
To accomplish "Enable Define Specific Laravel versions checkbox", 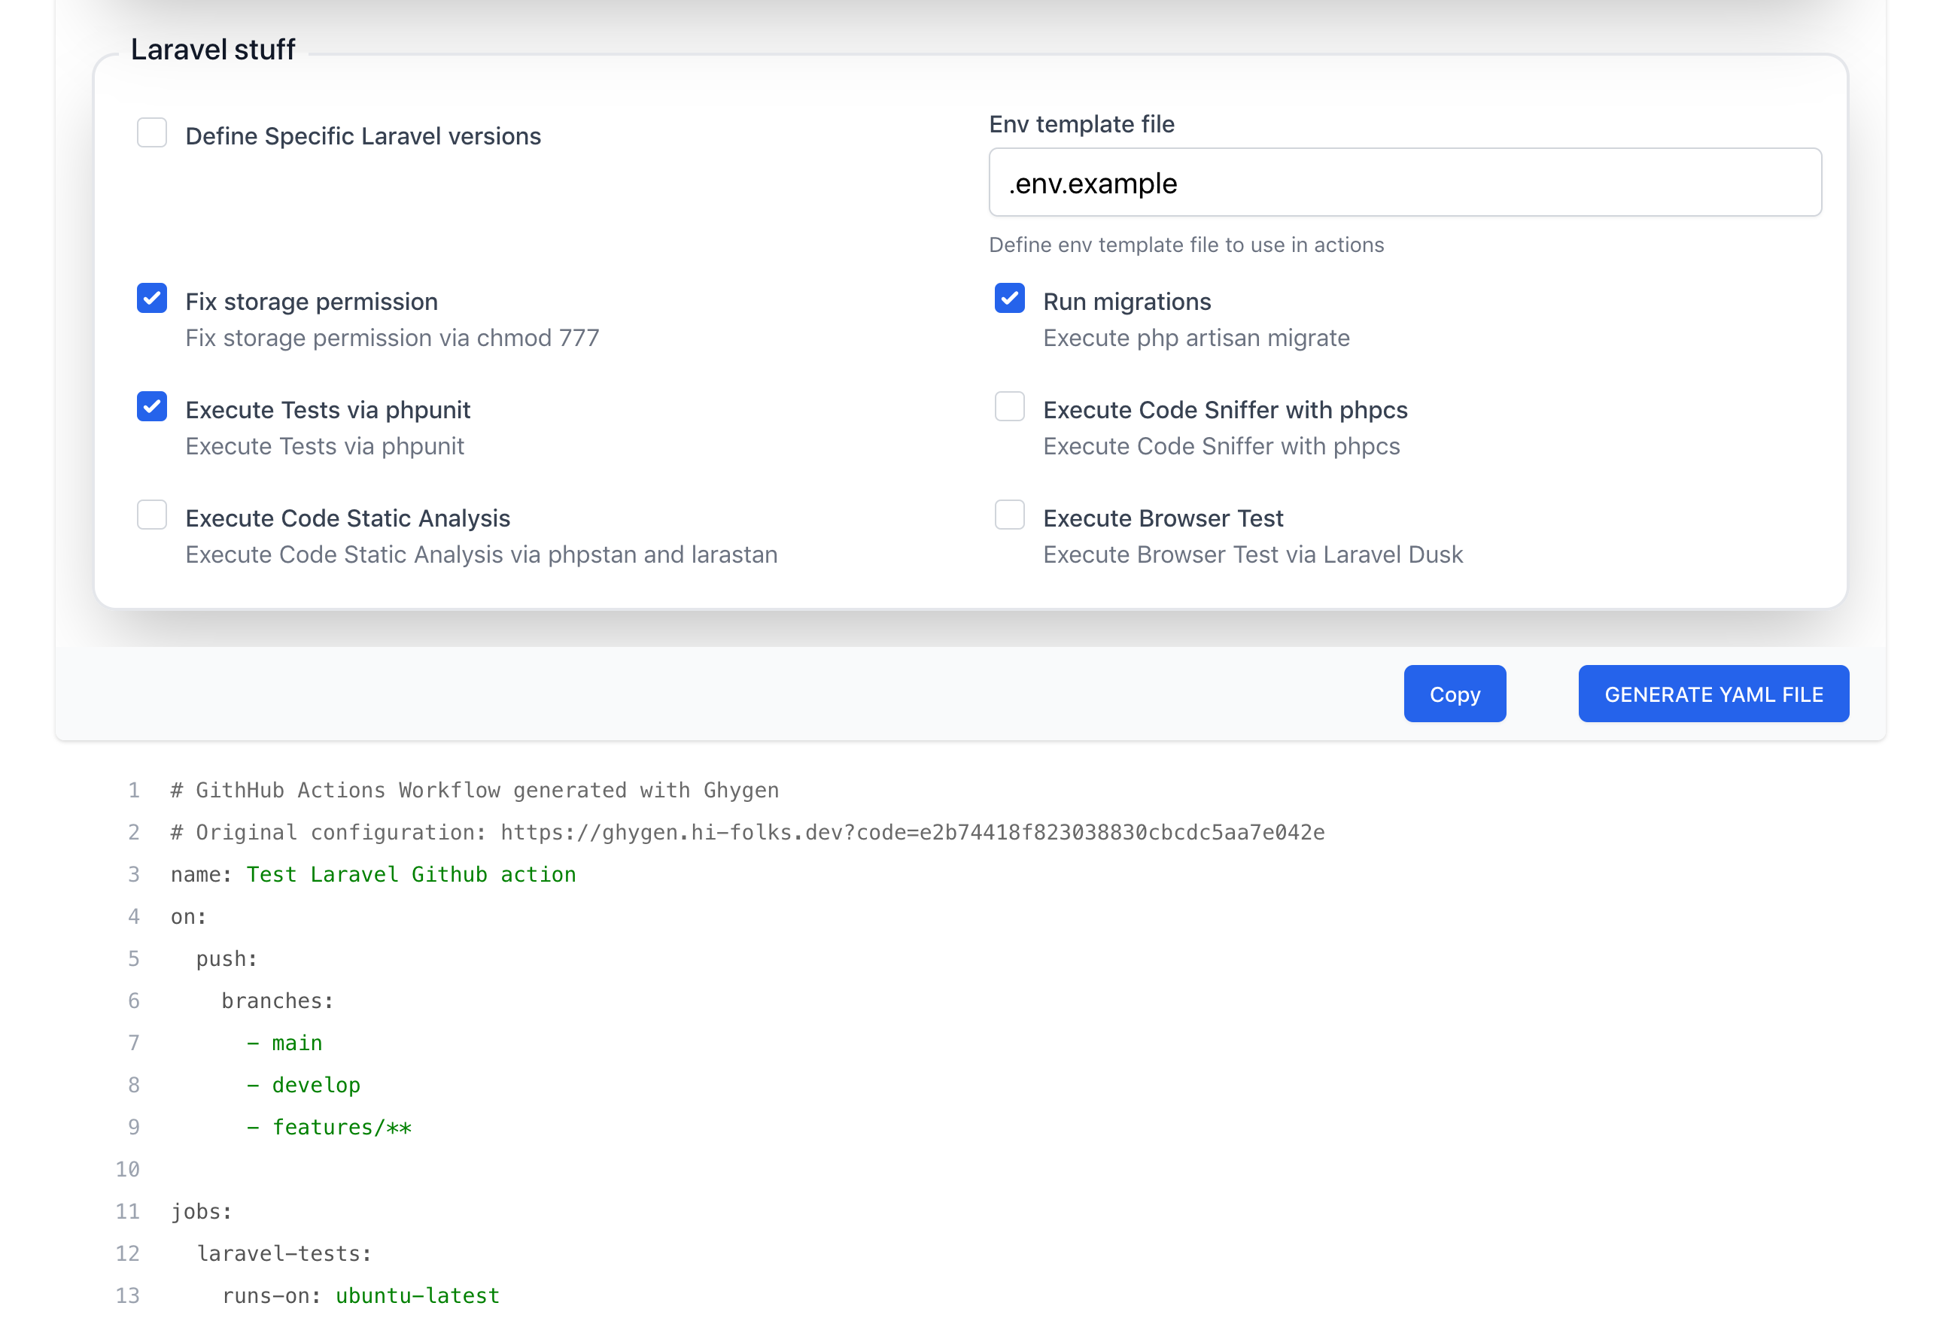I will [x=151, y=132].
